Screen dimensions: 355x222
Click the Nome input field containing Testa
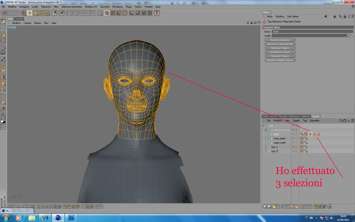point(312,31)
